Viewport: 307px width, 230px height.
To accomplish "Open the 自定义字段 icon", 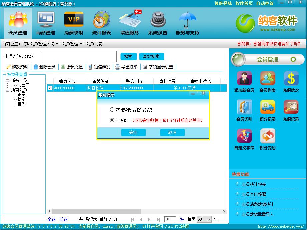I will [244, 136].
